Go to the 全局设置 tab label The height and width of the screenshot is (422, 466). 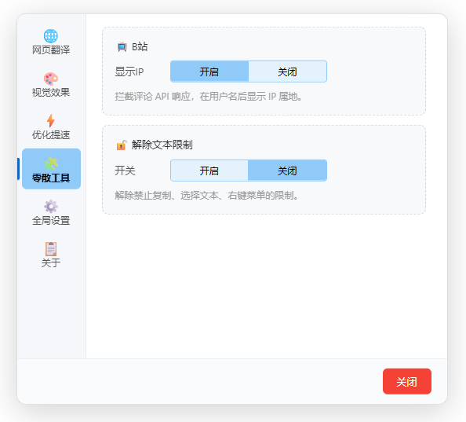(51, 221)
